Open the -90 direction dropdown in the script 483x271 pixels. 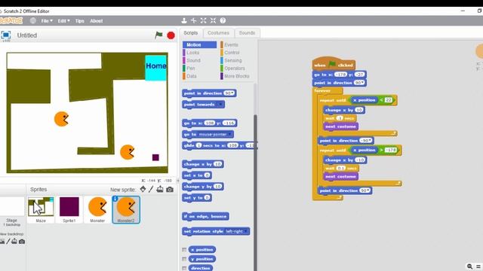370,141
